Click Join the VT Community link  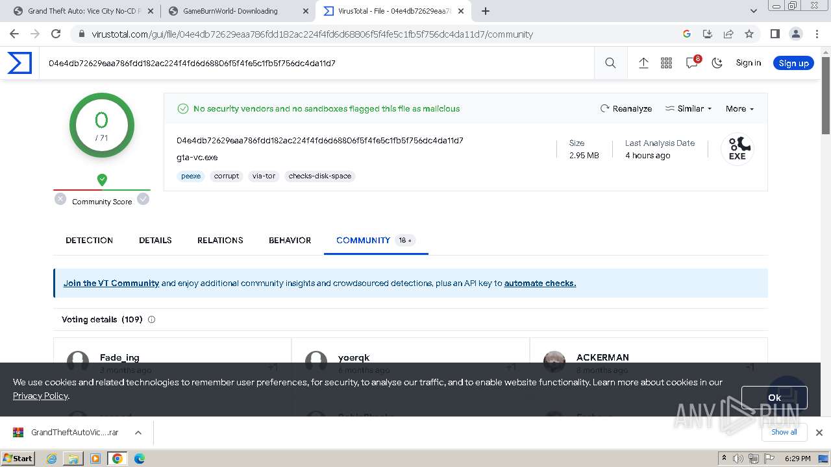[111, 283]
